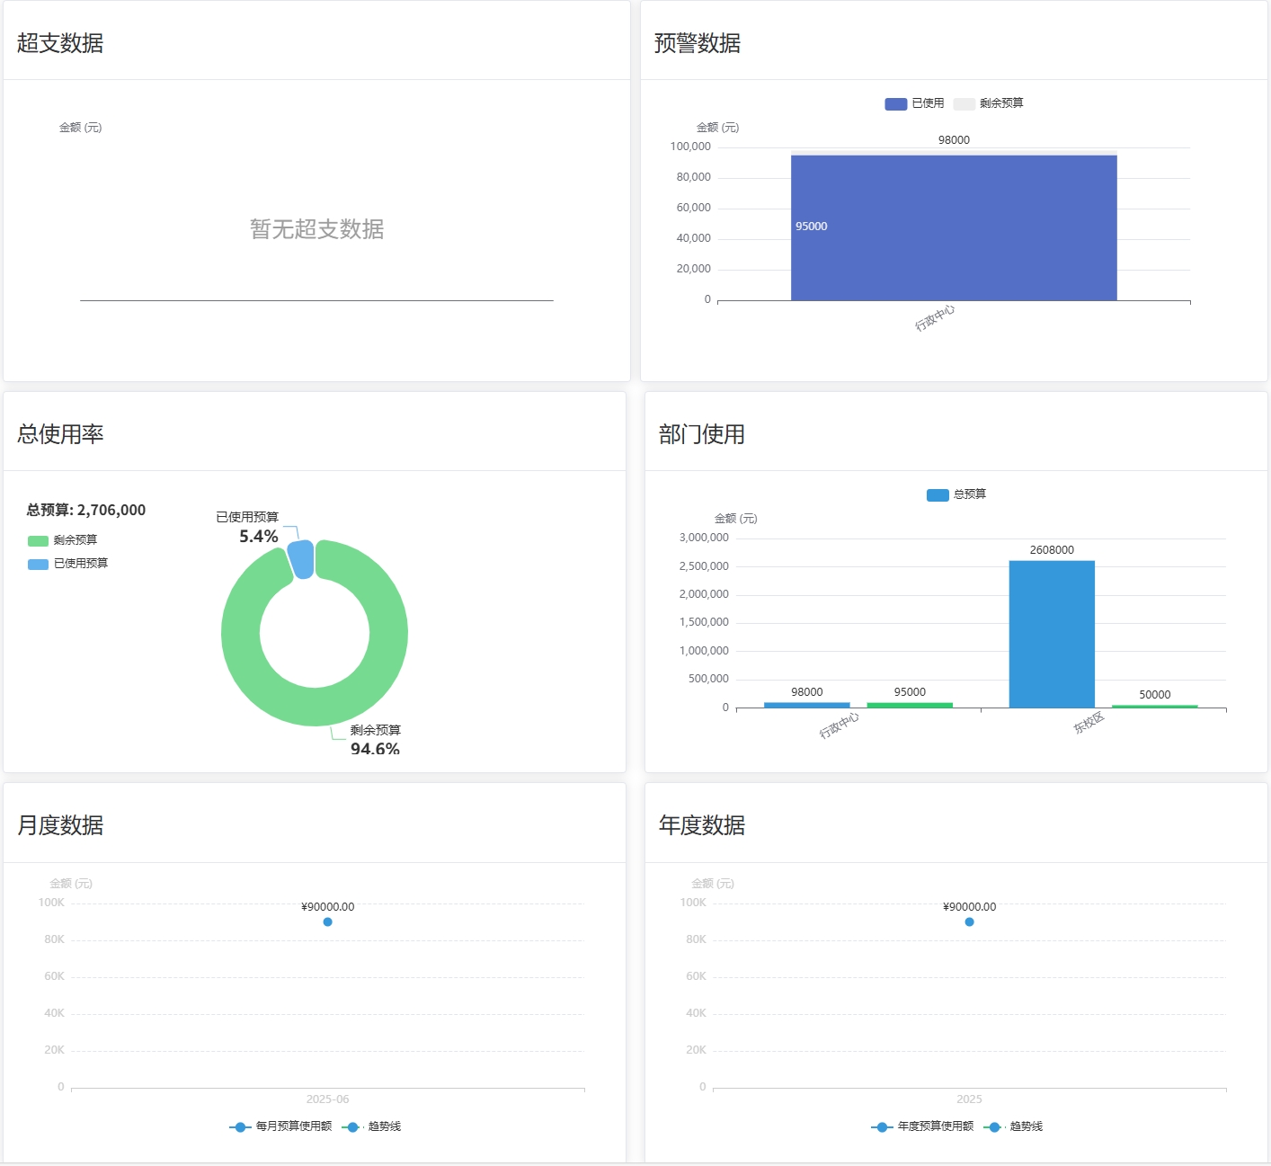
Task: Click the 98000 blue bar for 行政中心
Action: [x=806, y=705]
